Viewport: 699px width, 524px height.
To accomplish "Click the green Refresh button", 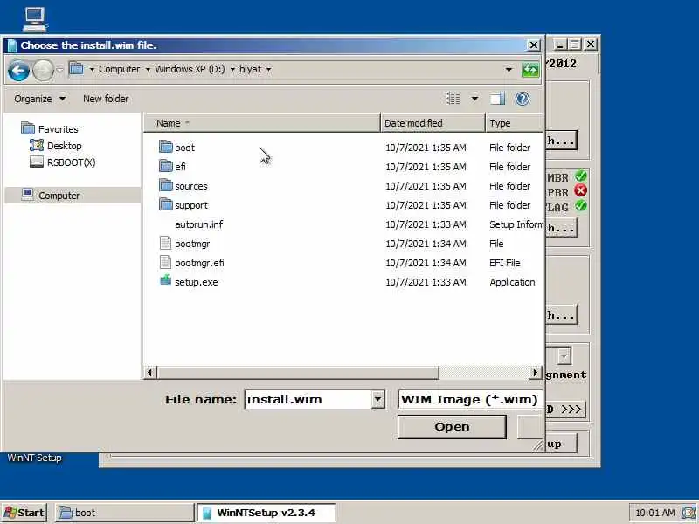I will [x=530, y=70].
